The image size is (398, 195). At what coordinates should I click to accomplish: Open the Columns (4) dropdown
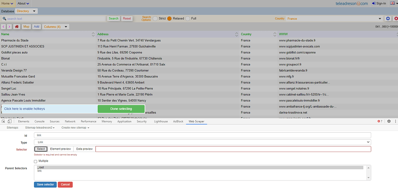[55, 26]
